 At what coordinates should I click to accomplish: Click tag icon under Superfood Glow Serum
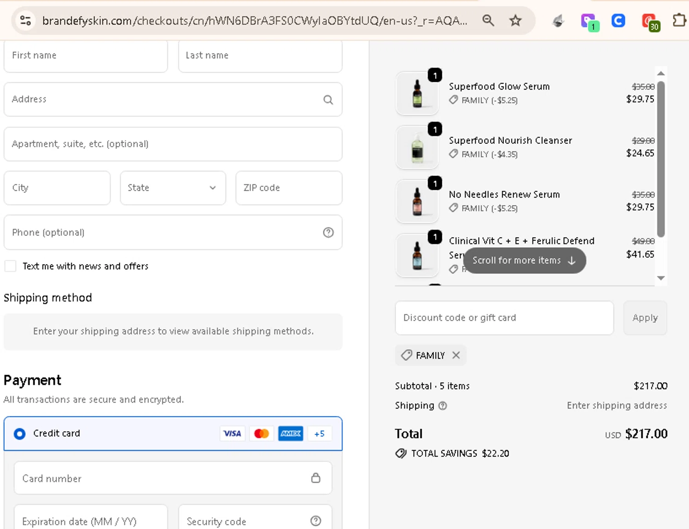[x=453, y=100]
